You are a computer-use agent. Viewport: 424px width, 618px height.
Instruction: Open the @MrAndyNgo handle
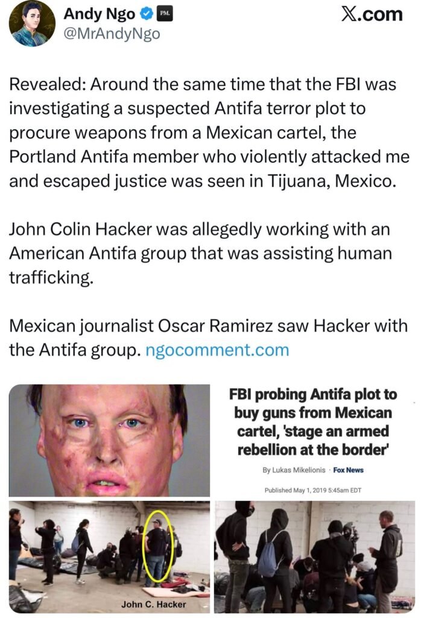tap(112, 34)
